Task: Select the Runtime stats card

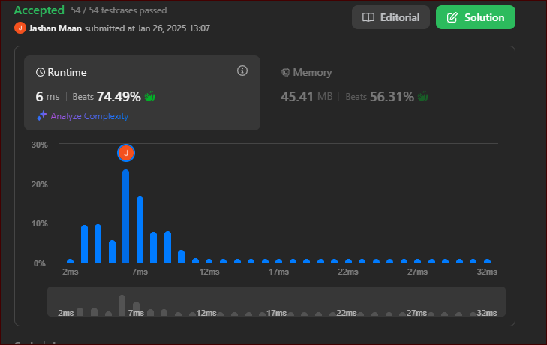Action: pyautogui.click(x=142, y=93)
